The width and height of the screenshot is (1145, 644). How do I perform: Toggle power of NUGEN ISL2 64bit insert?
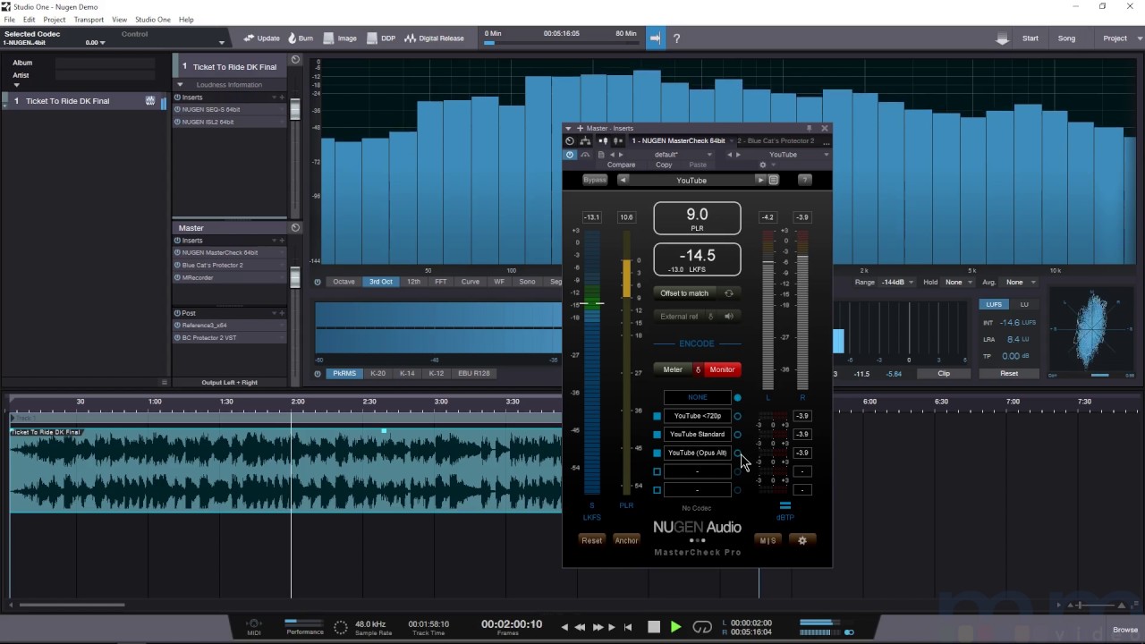click(177, 122)
